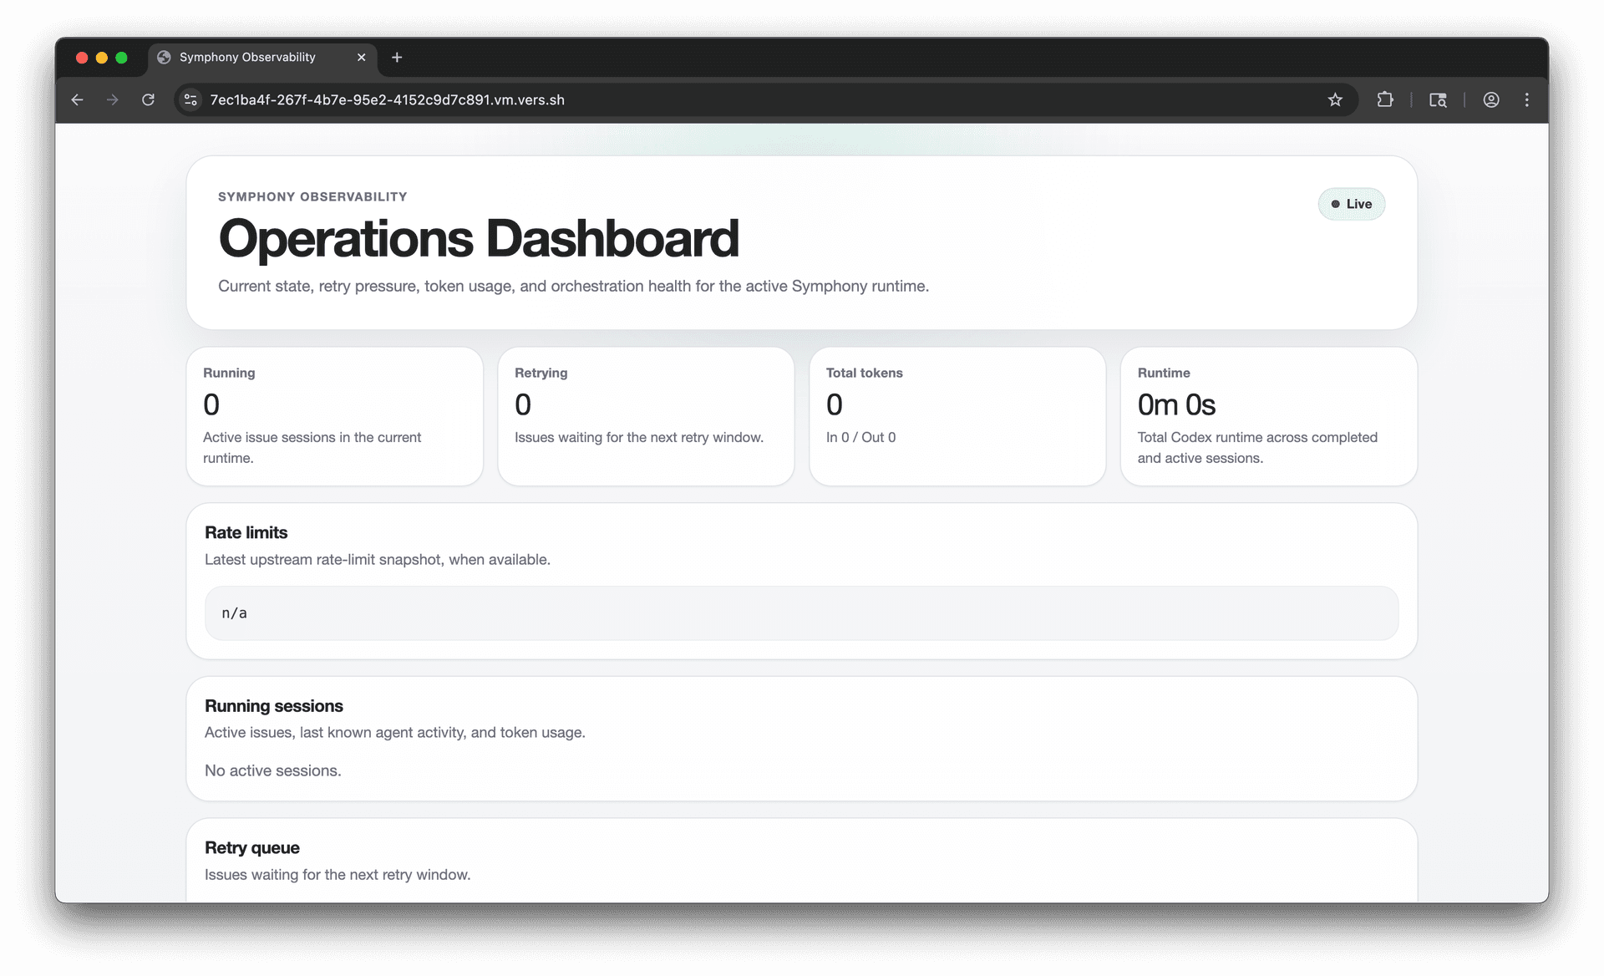Screen dimensions: 1604x976
Task: Open the tab search icon
Action: [x=1437, y=99]
